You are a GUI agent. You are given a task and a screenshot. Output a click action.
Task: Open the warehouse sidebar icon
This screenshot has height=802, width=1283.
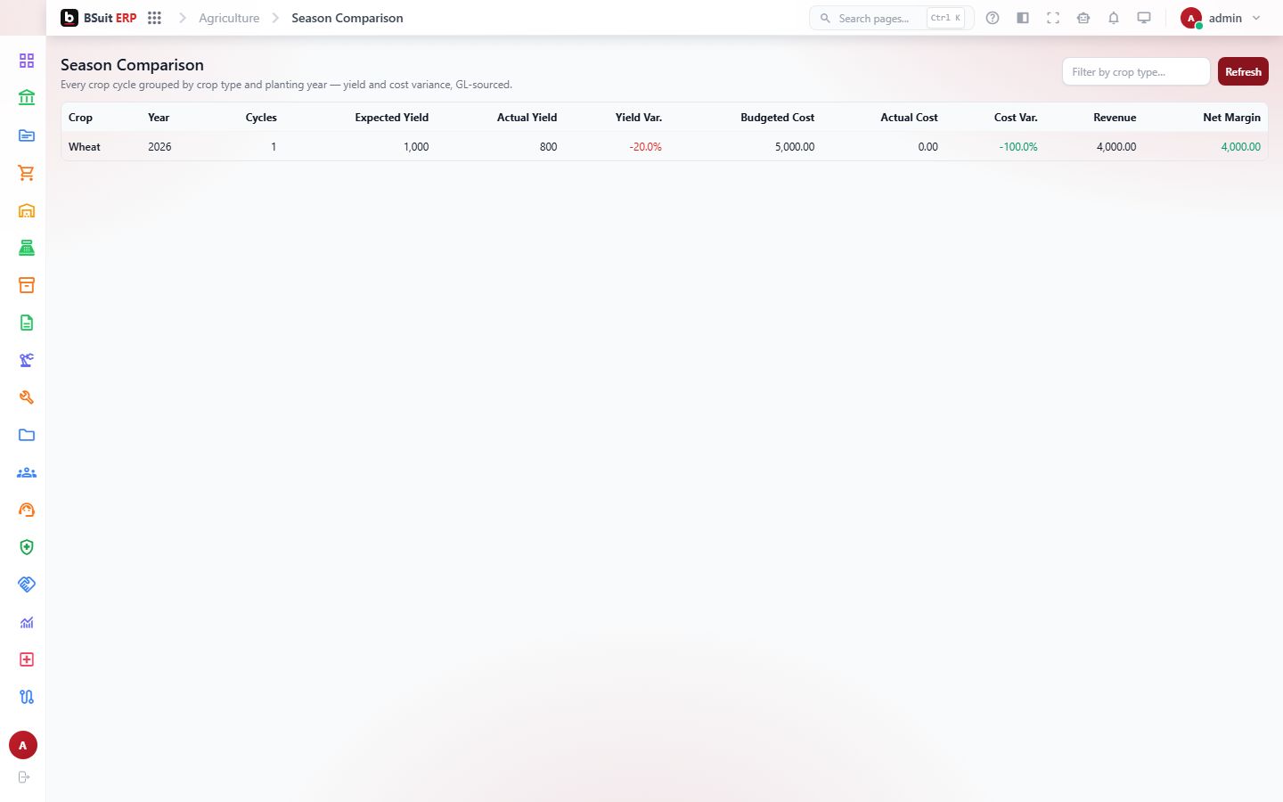pos(27,210)
